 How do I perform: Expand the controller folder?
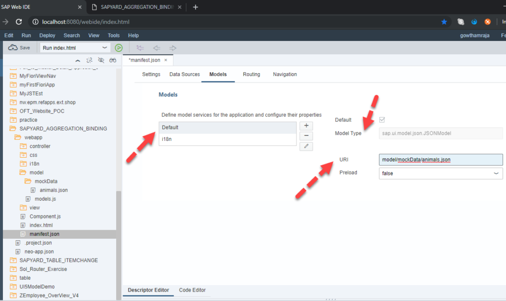click(x=23, y=146)
